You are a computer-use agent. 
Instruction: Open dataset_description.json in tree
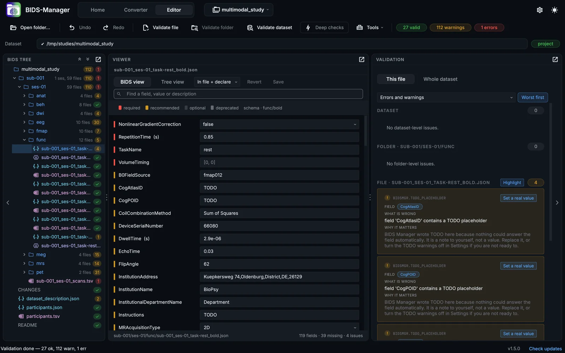[x=53, y=299]
